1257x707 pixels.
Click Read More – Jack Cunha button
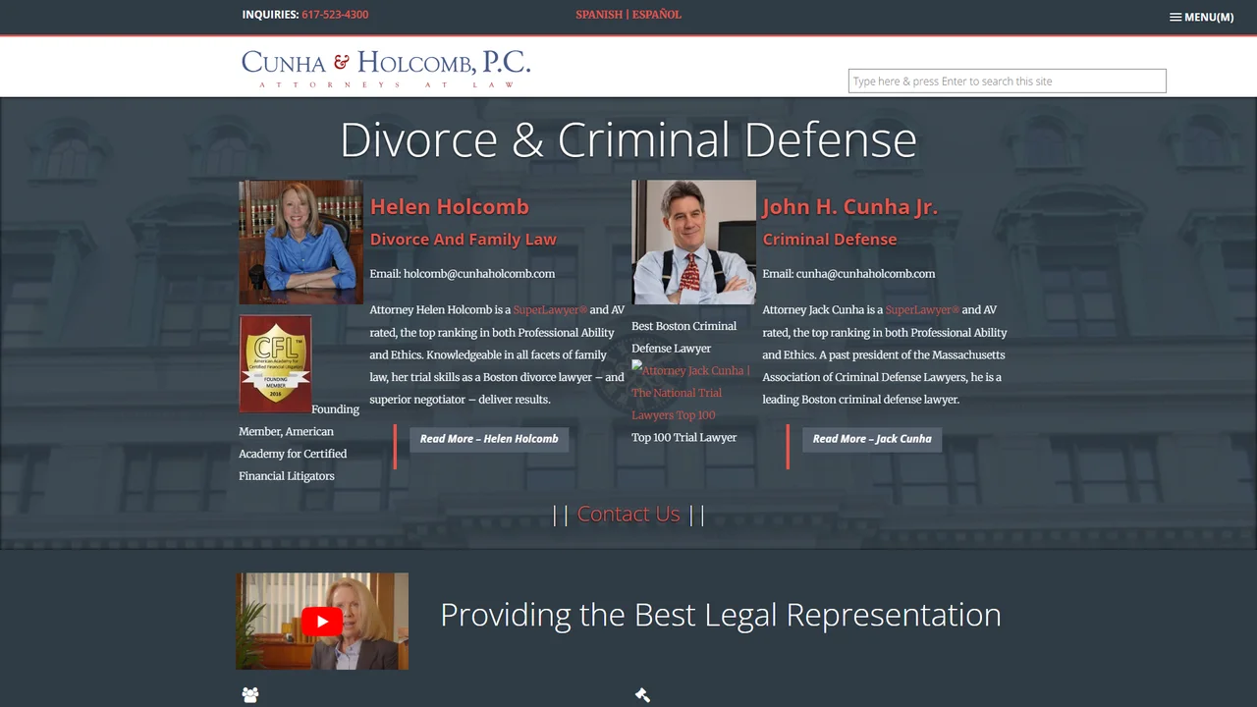[872, 439]
